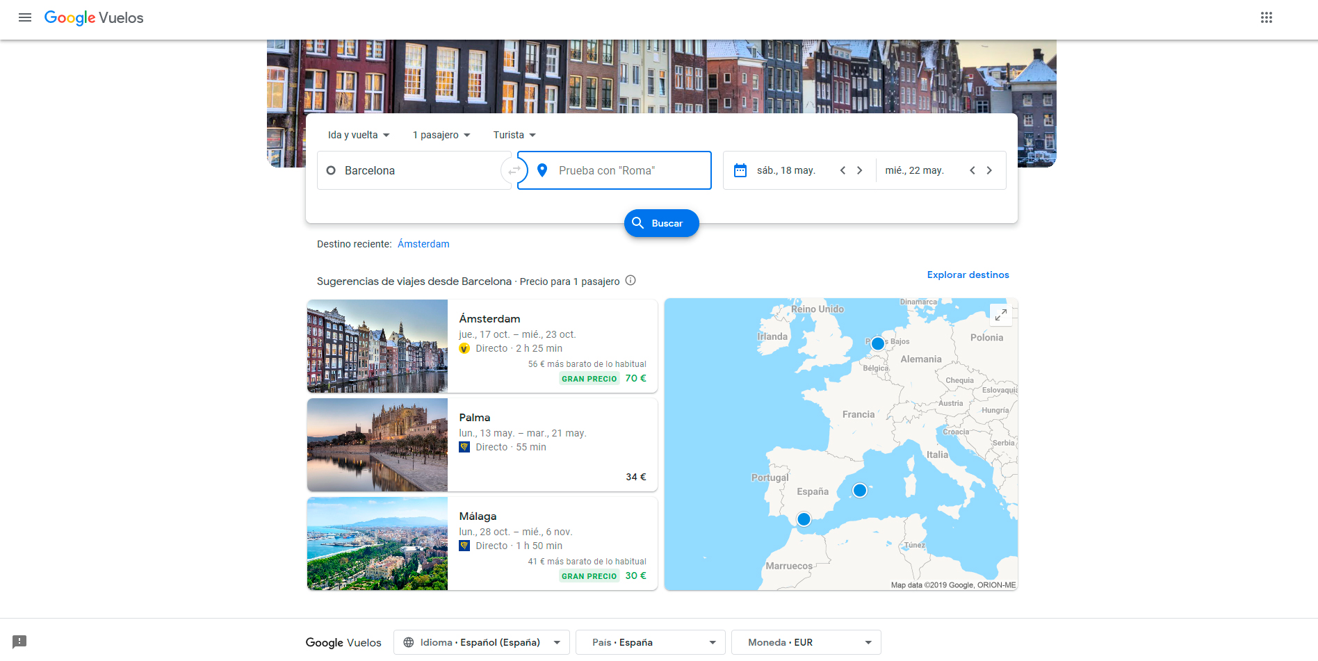Viewport: 1318px width, 661px height.
Task: Click the location pin in destination field
Action: coord(542,170)
